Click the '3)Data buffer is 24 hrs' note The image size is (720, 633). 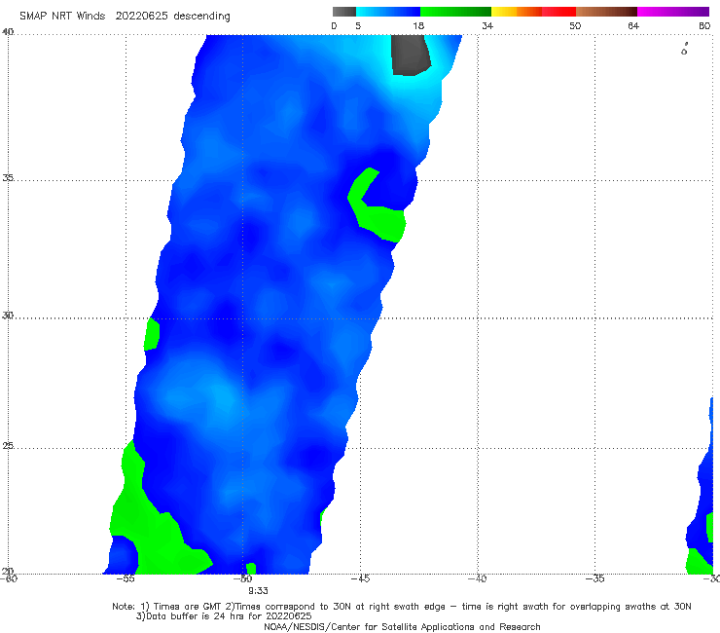(x=224, y=616)
